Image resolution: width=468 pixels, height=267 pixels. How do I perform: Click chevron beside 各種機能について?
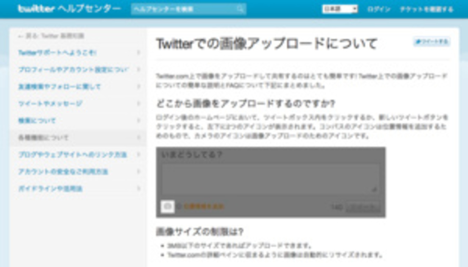139,138
